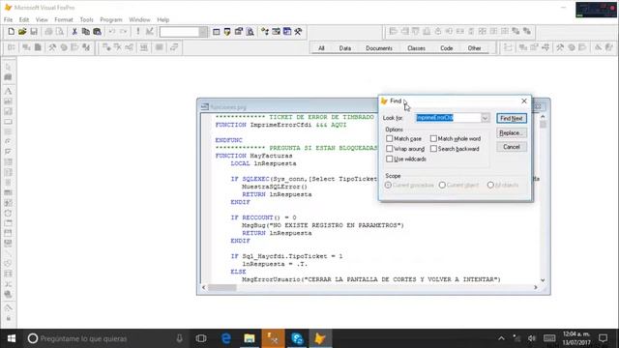
Task: Switch to the Classes tab
Action: (416, 48)
